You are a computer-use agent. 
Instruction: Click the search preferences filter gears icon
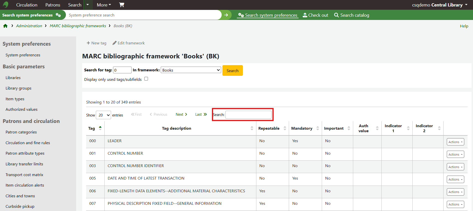[58, 15]
